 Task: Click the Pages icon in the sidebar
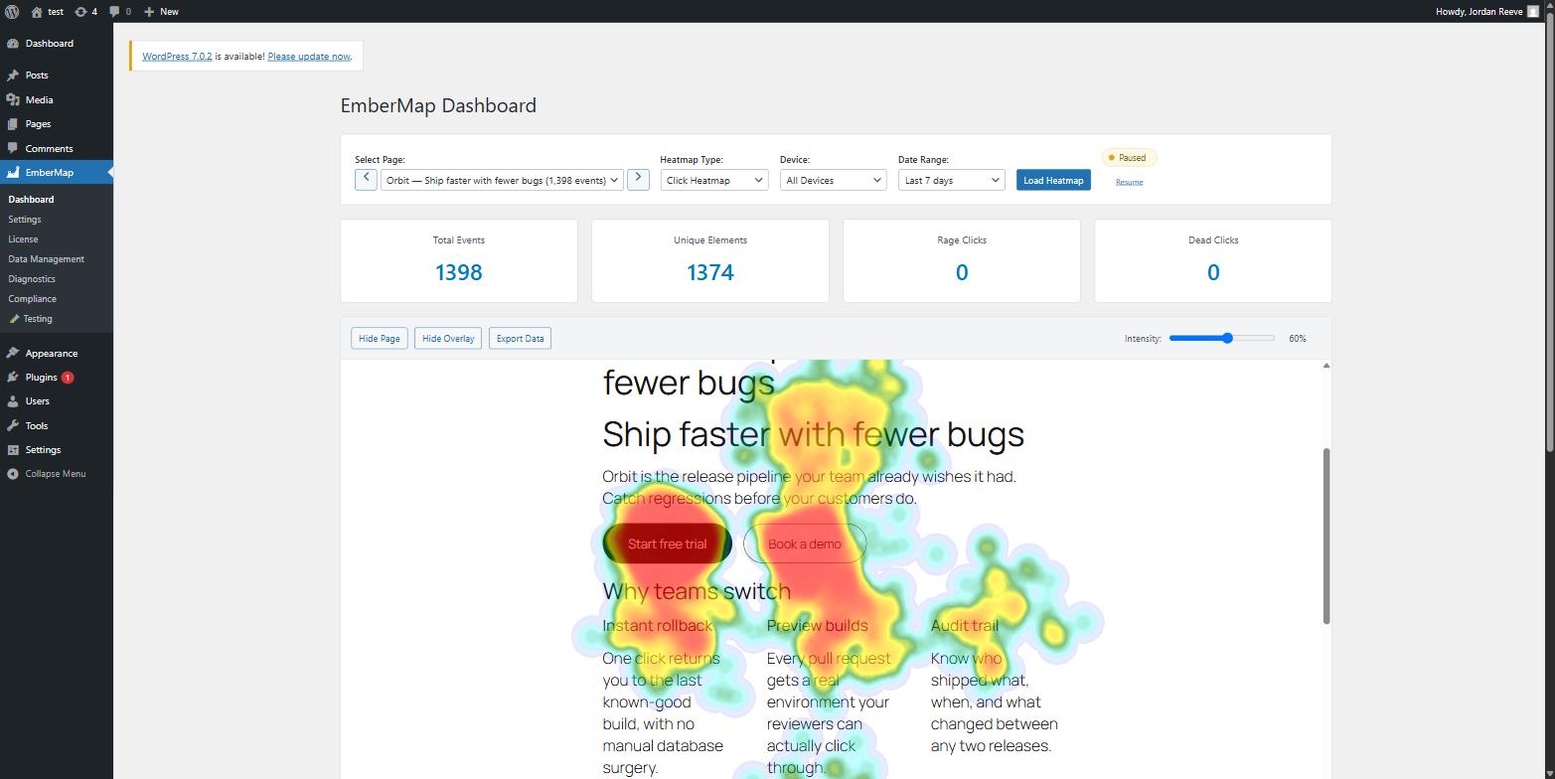(x=12, y=124)
